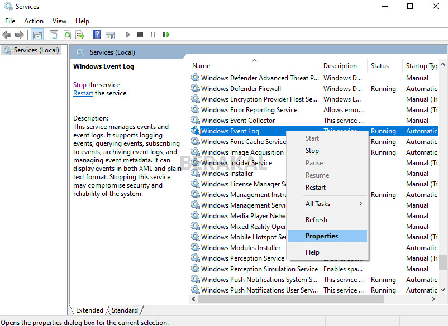
Task: Click the Export List toolbar icon
Action: 80,35
